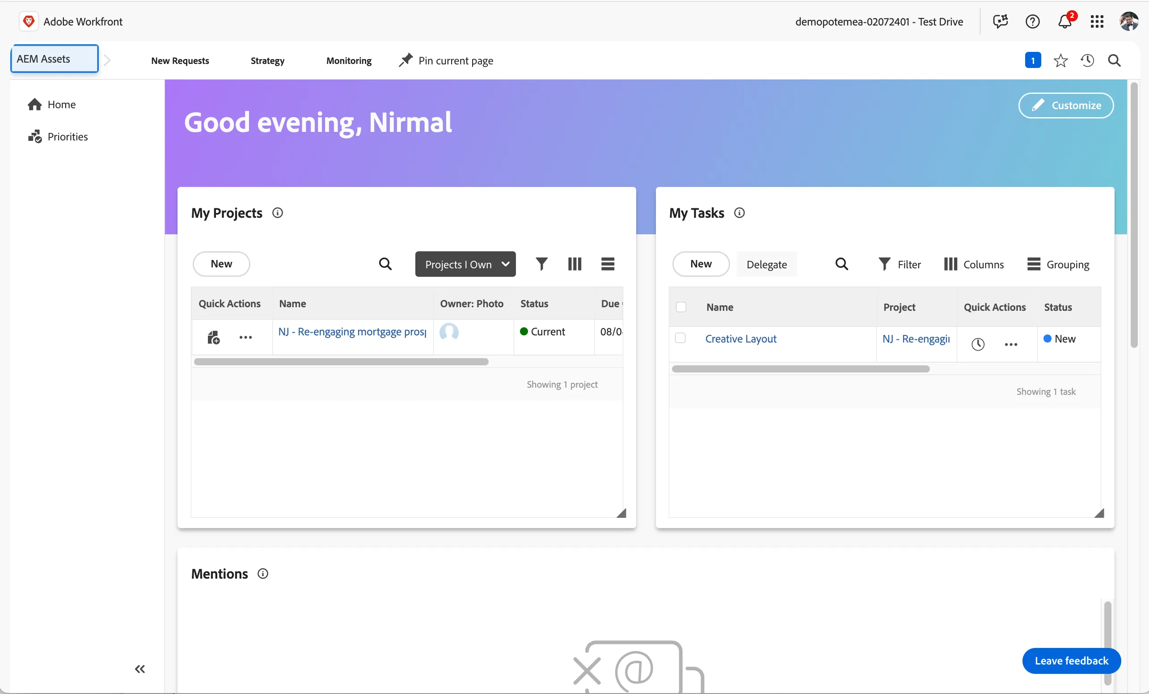Open Filter in My Tasks
This screenshot has height=694, width=1149.
(x=900, y=264)
